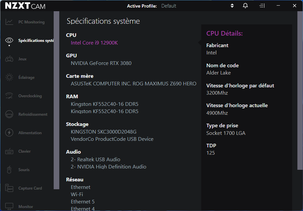Screen dimensions: 303x211
Task: Open the Jeux section
Action: 22,59
